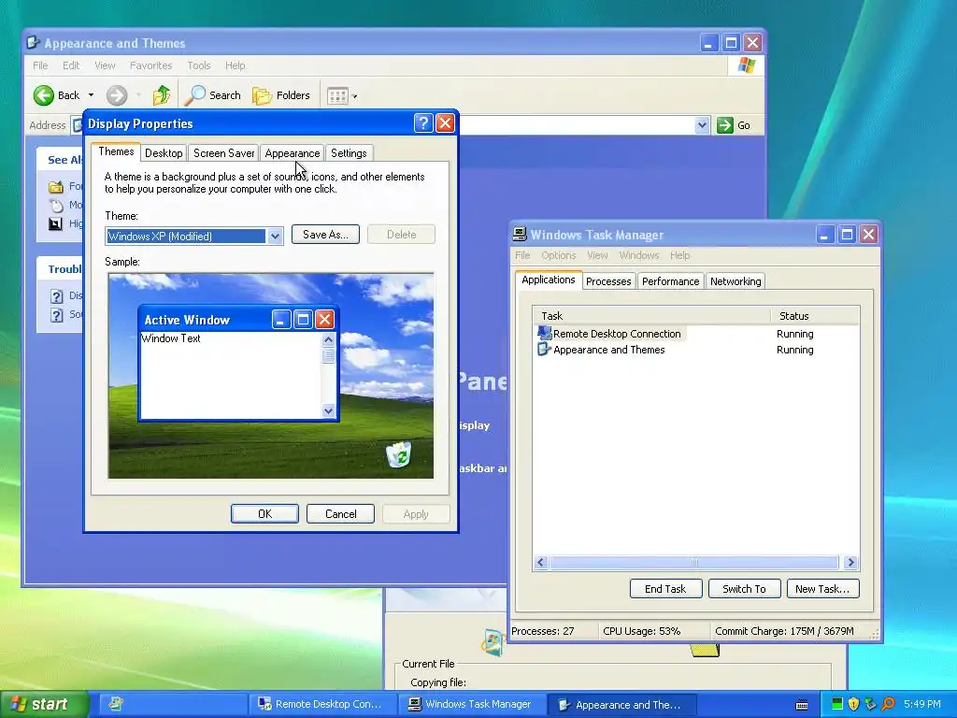Click the folder icon under See Also
Screen dimensions: 957x718
tap(56, 187)
